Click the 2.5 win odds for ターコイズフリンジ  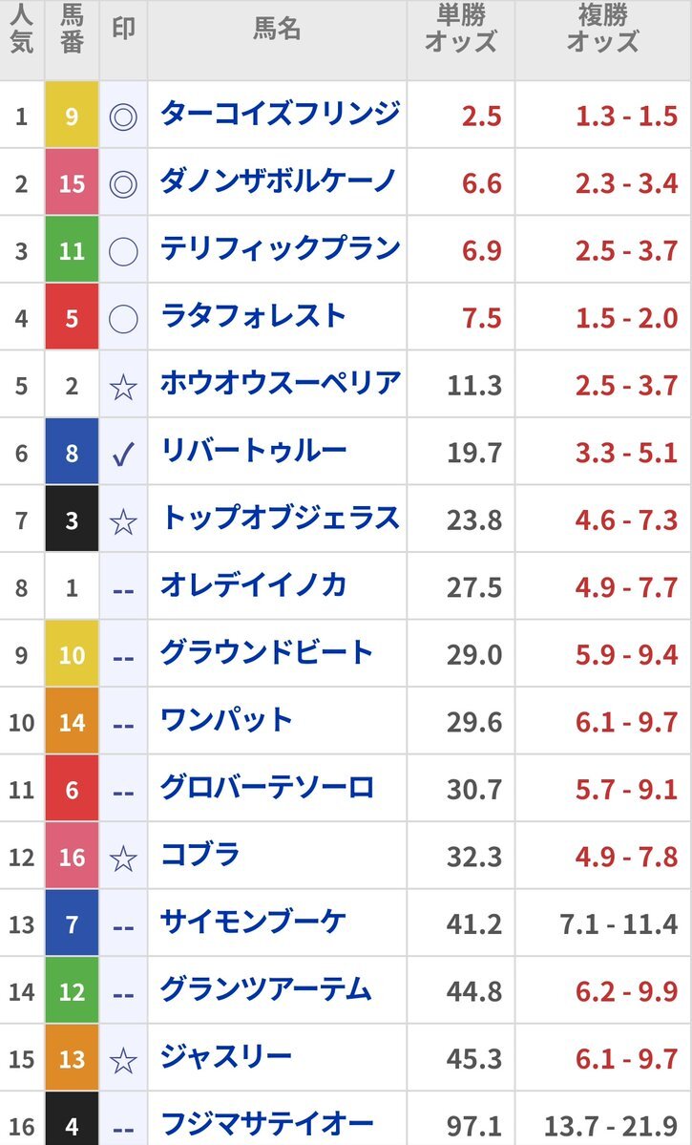pos(482,117)
